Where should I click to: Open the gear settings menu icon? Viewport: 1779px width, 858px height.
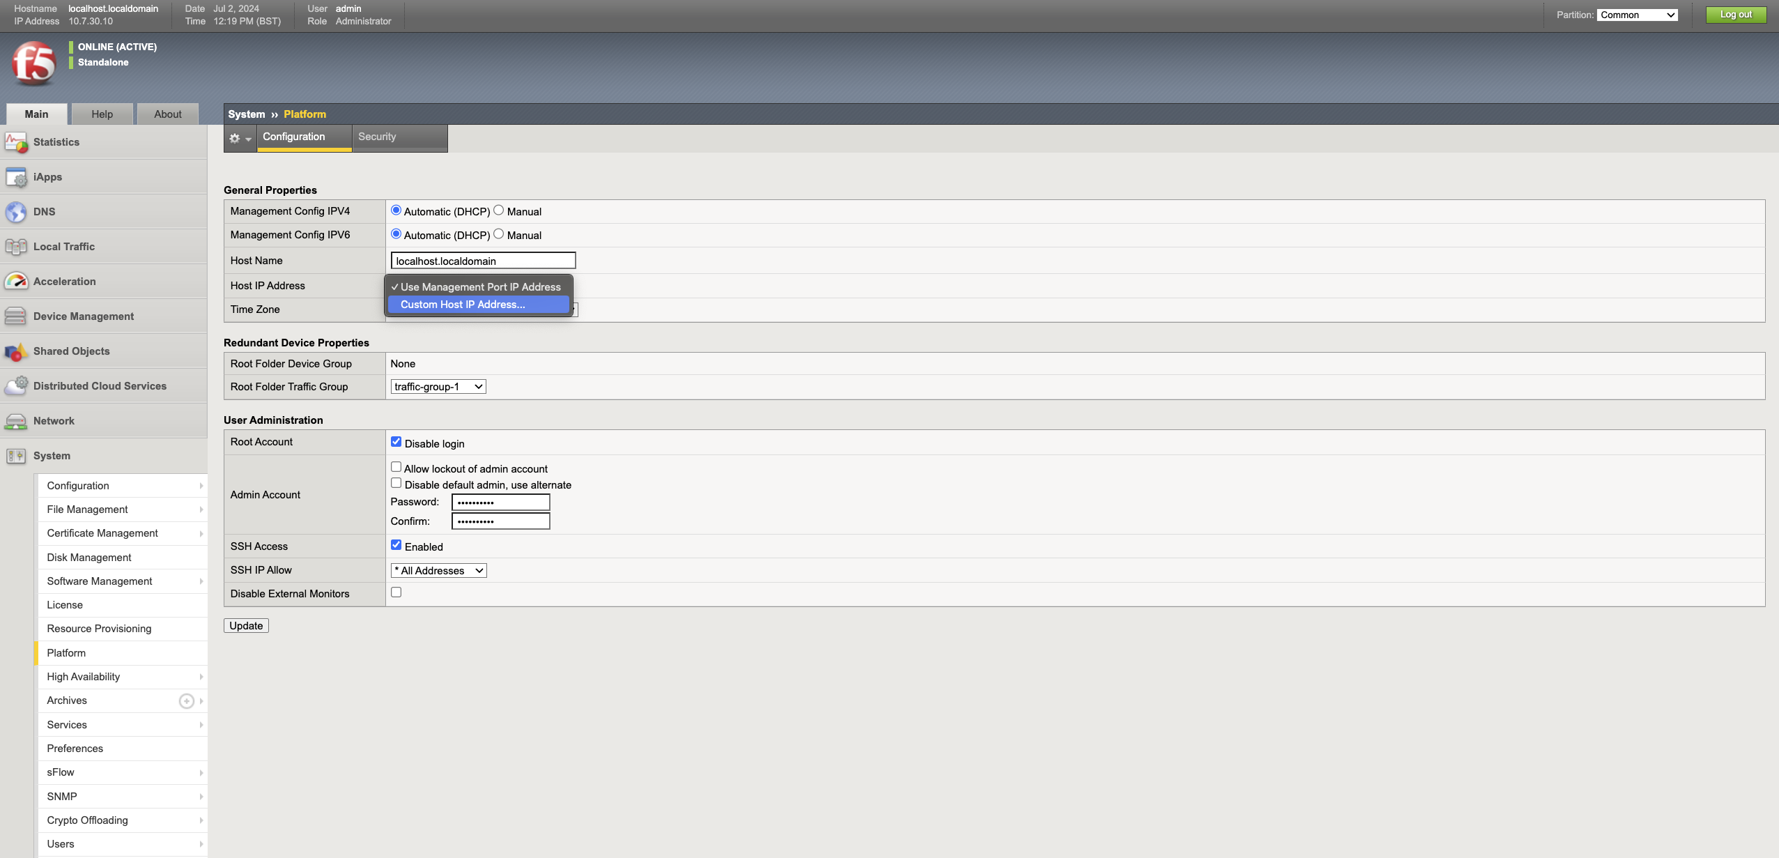coord(239,138)
